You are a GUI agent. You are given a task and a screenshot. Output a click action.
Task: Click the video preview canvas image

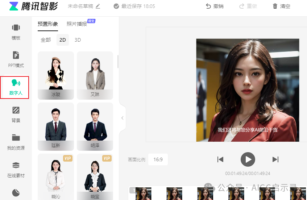(x=248, y=90)
